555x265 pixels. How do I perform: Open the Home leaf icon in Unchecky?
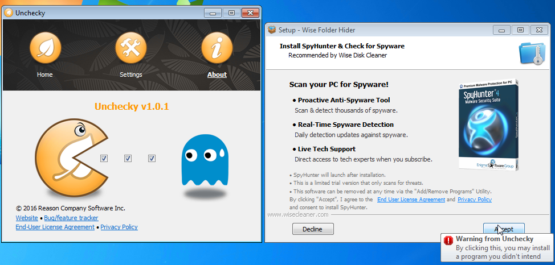(x=45, y=47)
